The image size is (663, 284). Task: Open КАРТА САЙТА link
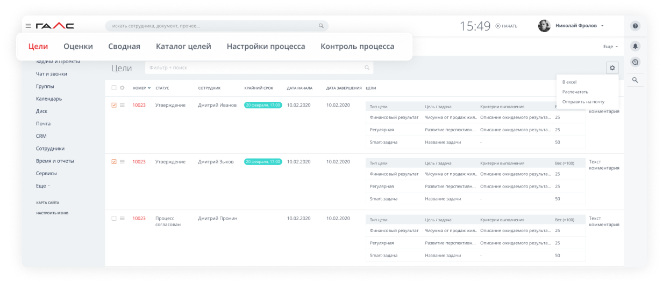click(x=47, y=203)
